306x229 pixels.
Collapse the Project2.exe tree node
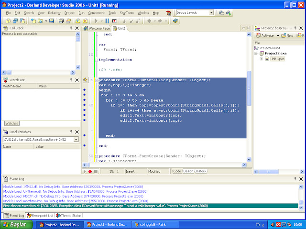[x=256, y=53]
